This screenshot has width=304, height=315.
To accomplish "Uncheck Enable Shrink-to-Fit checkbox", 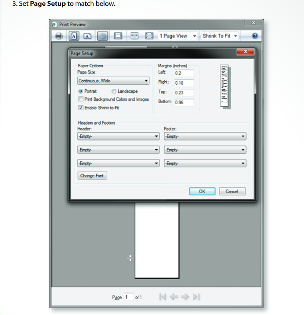I will [x=81, y=108].
